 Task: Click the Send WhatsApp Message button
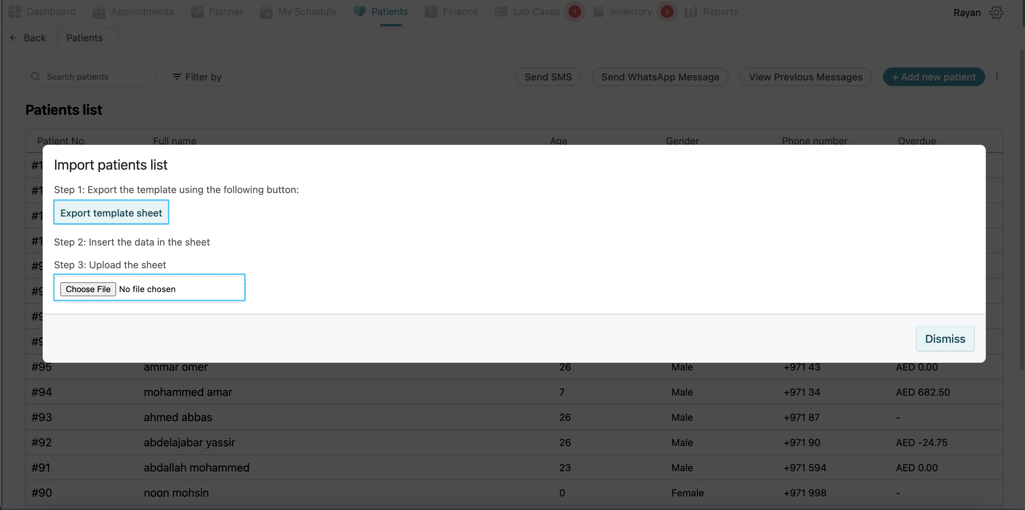pos(660,77)
